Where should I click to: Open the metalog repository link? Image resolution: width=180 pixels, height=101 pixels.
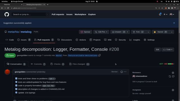click(x=26, y=32)
